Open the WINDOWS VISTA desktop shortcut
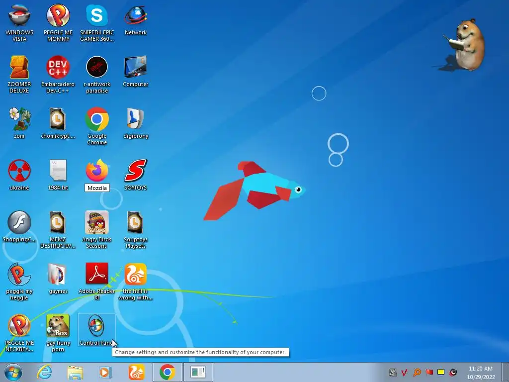This screenshot has height=382, width=509. coord(19,23)
